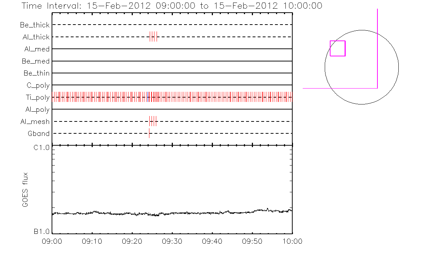Click the Al_thick exposure markers near 09:25
This screenshot has width=433, height=253.
click(153, 37)
